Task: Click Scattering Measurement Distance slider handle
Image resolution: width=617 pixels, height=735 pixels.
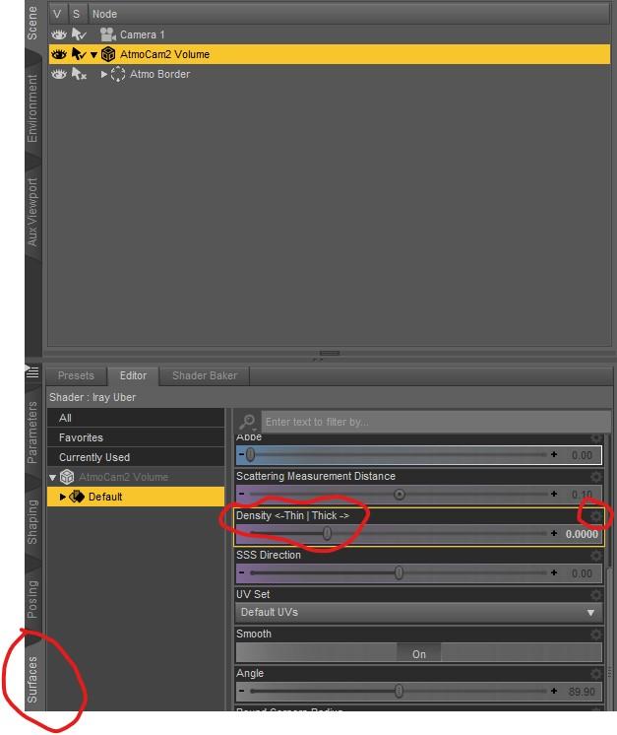Action: pyautogui.click(x=400, y=494)
